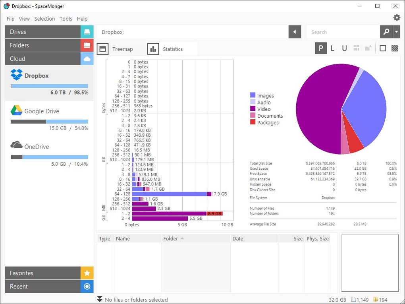Open the Tools menu

coord(66,19)
